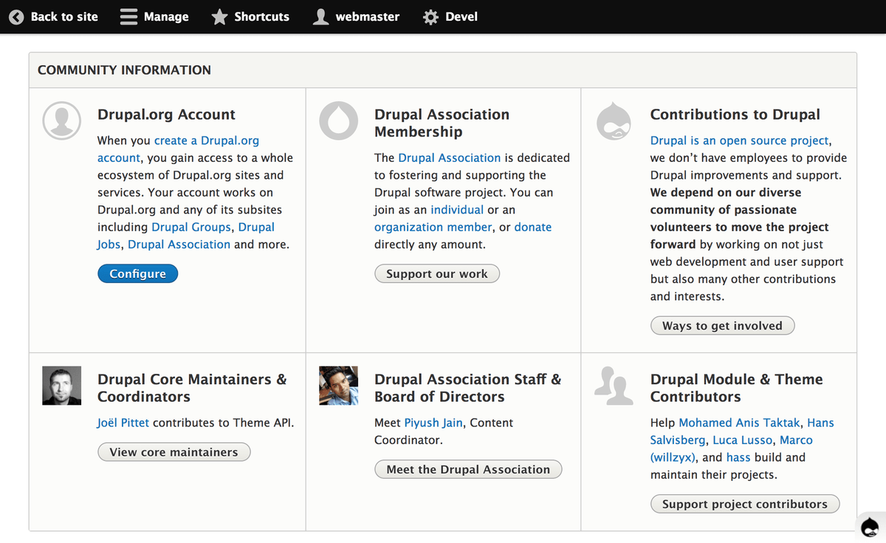Screen dimensions: 886x543
Task: Click the Manage hamburger icon
Action: coord(128,16)
